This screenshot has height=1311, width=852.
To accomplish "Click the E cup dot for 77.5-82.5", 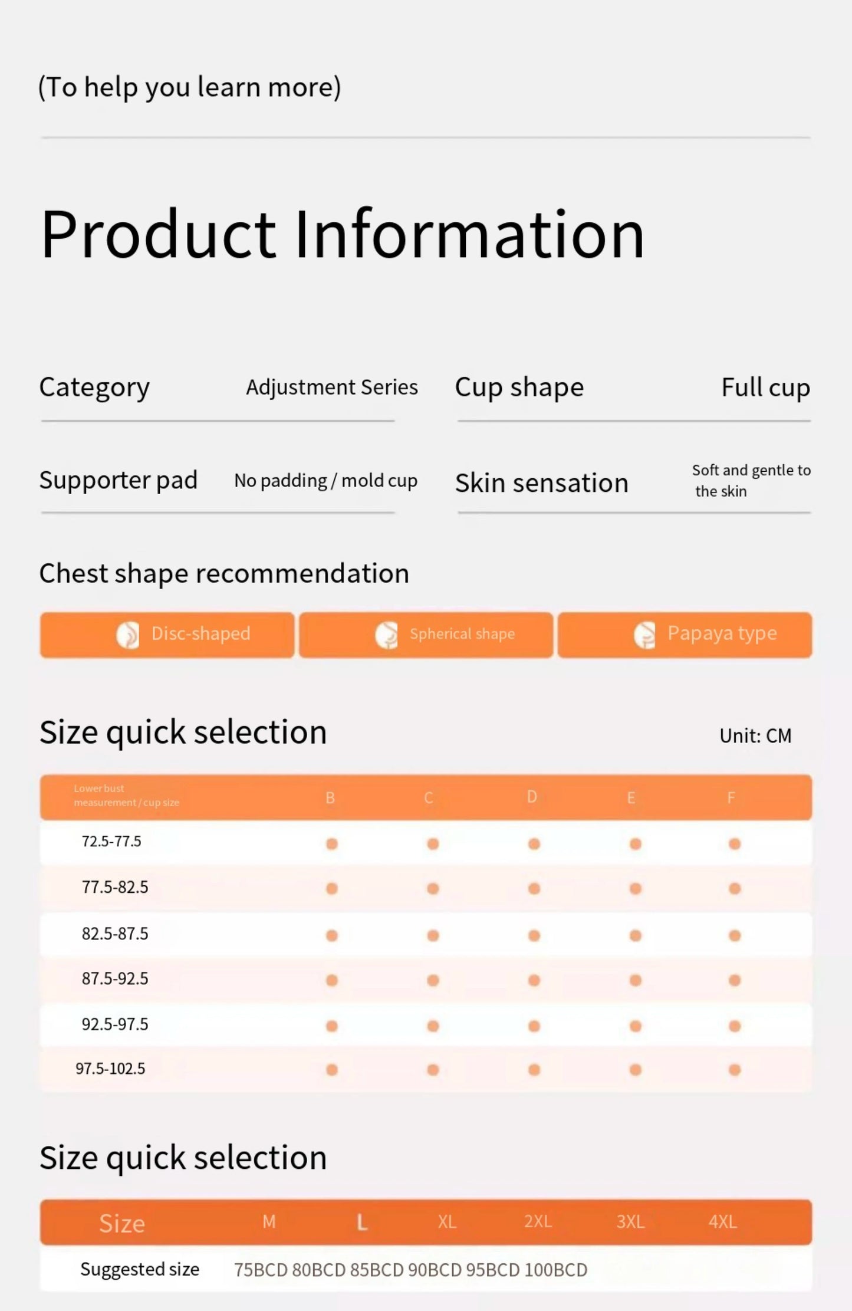I will click(x=636, y=889).
